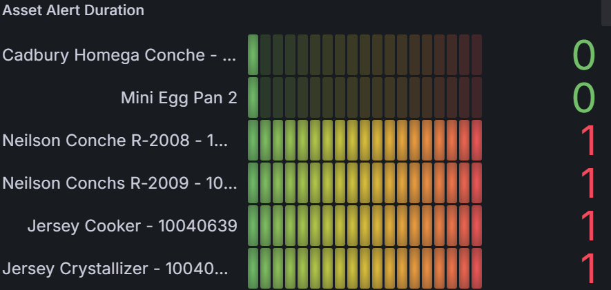
Task: Click value 0 for Mini Egg Pan 2
Action: 583,98
